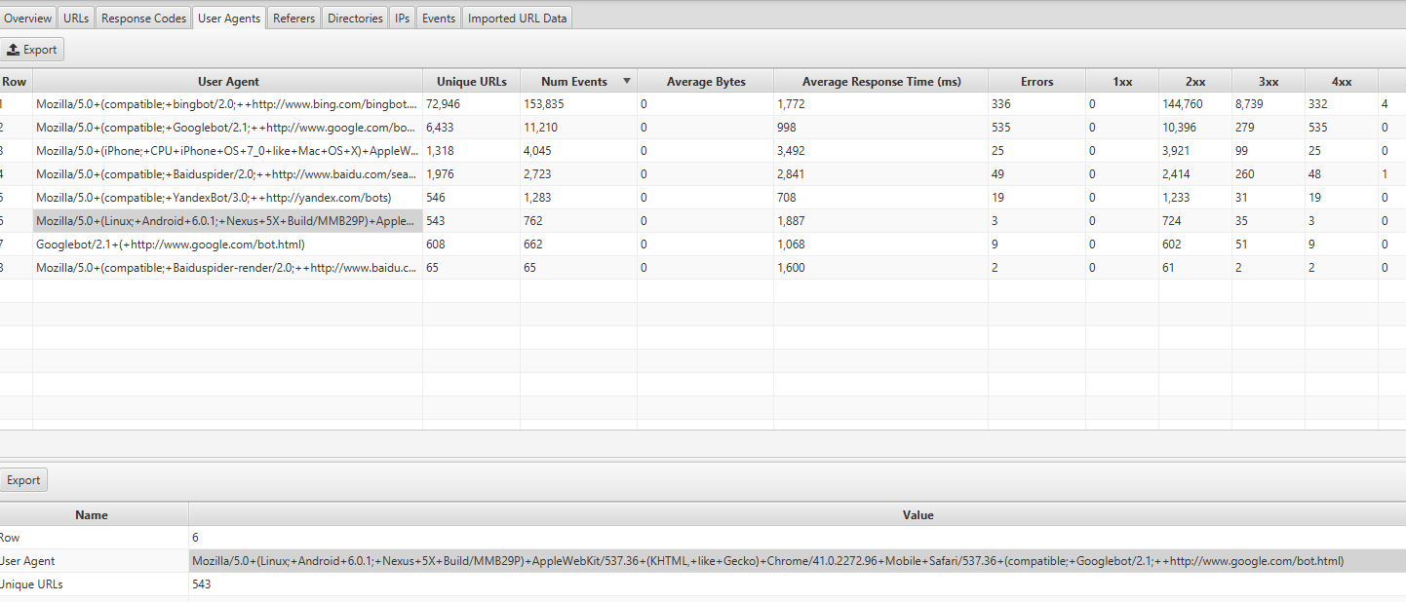1406x602 pixels.
Task: Open the Imported URL Data tab
Action: tap(517, 18)
